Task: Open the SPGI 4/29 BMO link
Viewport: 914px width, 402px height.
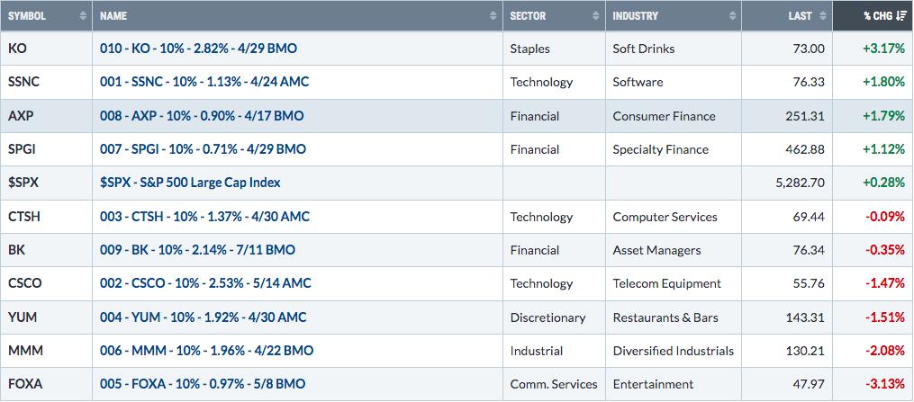Action: [203, 149]
